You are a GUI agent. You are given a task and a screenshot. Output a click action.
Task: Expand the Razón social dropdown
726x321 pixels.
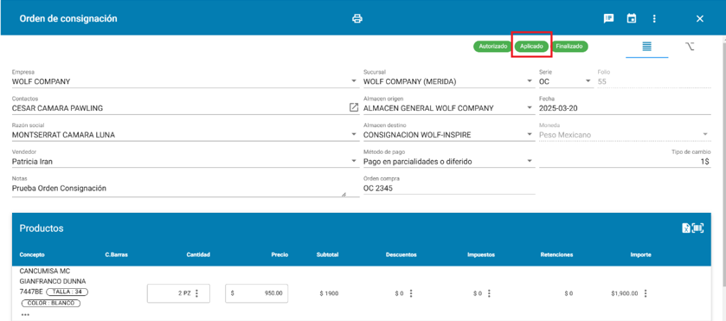354,135
